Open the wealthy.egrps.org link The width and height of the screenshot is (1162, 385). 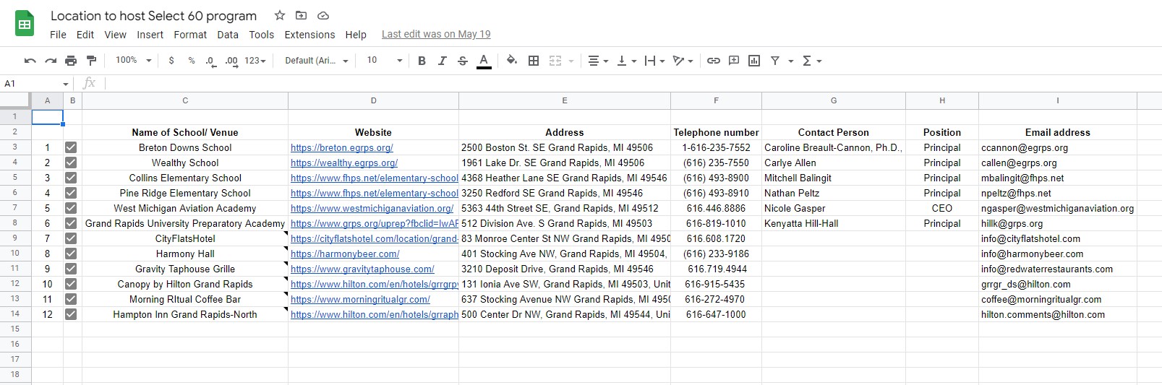point(344,163)
